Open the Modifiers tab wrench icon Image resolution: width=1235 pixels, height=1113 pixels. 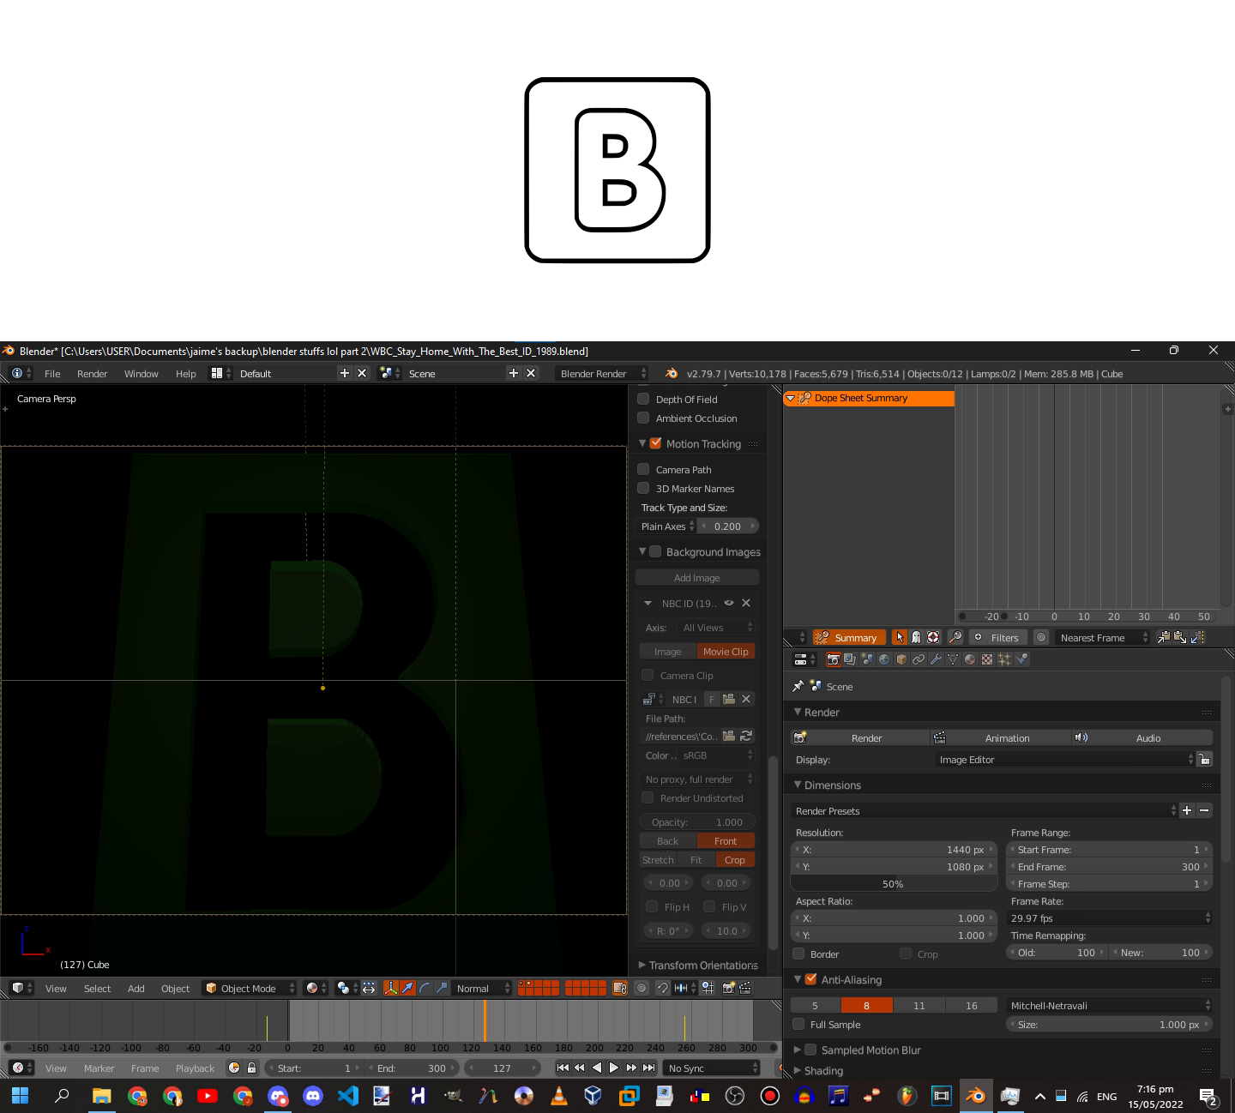pos(936,659)
